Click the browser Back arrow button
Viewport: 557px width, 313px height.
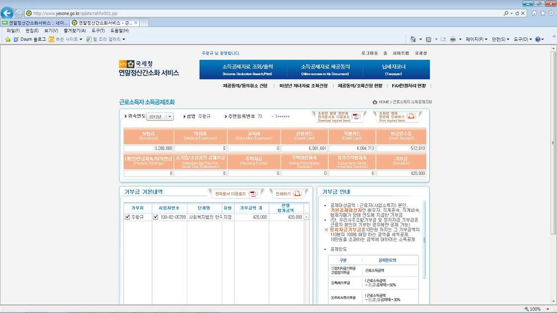[8, 13]
